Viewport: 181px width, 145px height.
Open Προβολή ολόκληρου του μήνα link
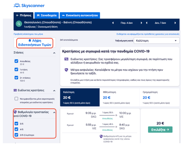point(28,34)
